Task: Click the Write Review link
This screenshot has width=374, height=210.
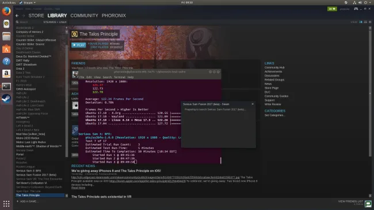Action: (x=273, y=104)
